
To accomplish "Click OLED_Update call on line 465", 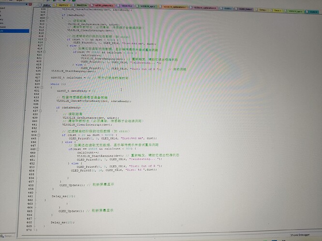I will coord(71,211).
